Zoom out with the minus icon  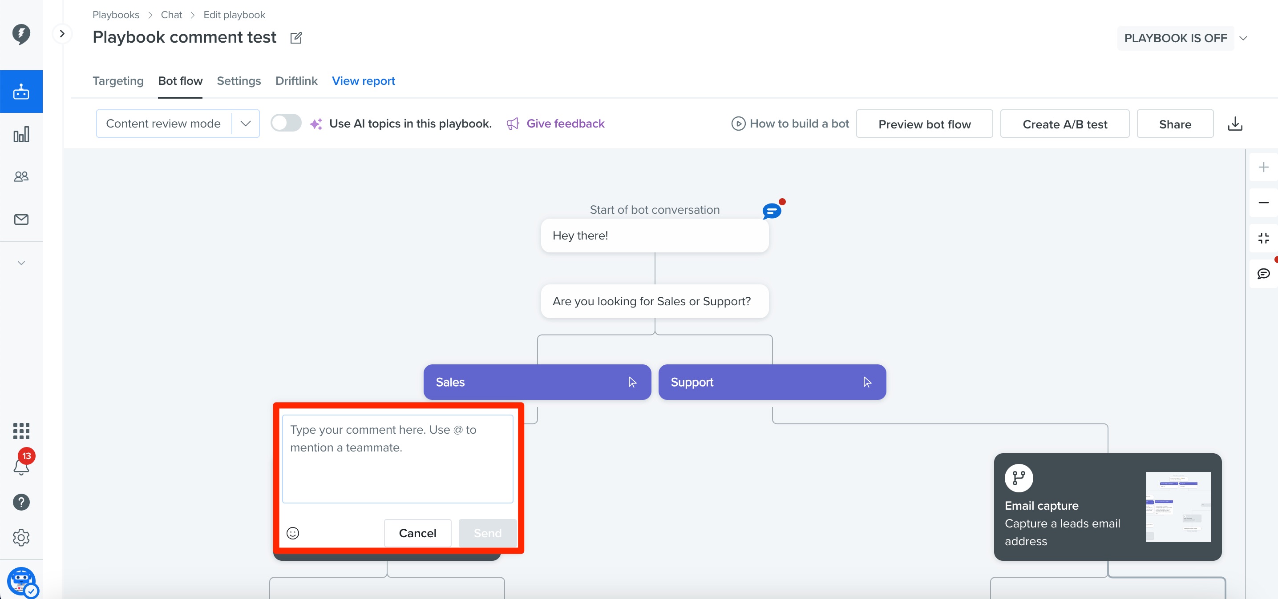coord(1263,203)
